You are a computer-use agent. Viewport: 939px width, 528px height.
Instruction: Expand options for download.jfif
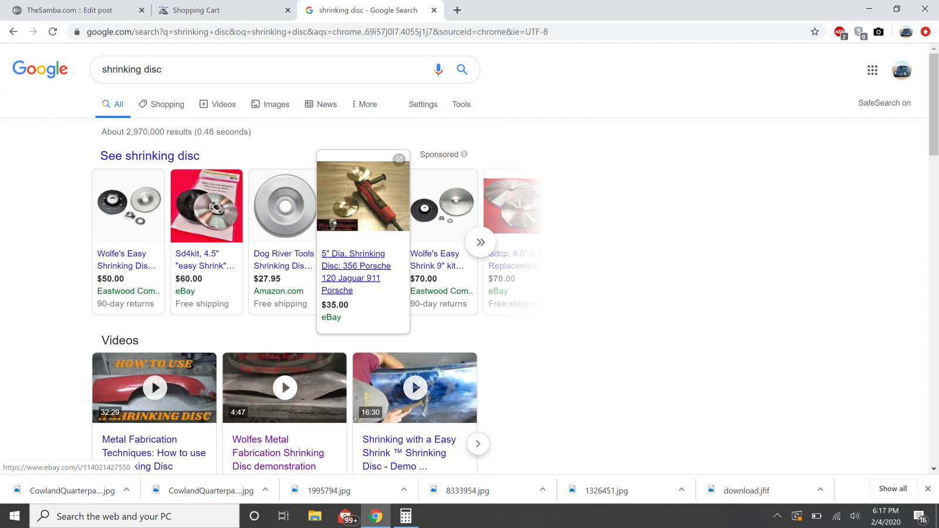(x=820, y=489)
